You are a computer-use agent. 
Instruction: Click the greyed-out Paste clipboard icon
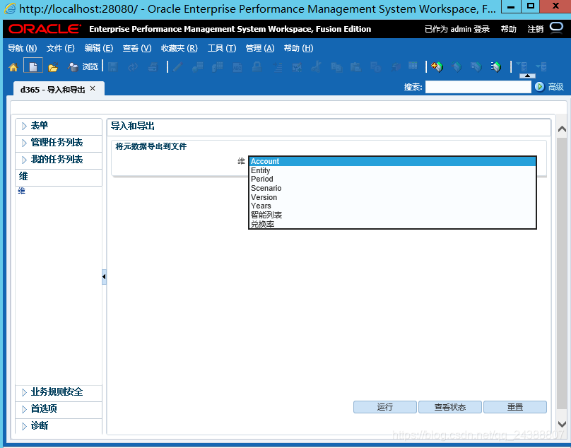coord(355,67)
